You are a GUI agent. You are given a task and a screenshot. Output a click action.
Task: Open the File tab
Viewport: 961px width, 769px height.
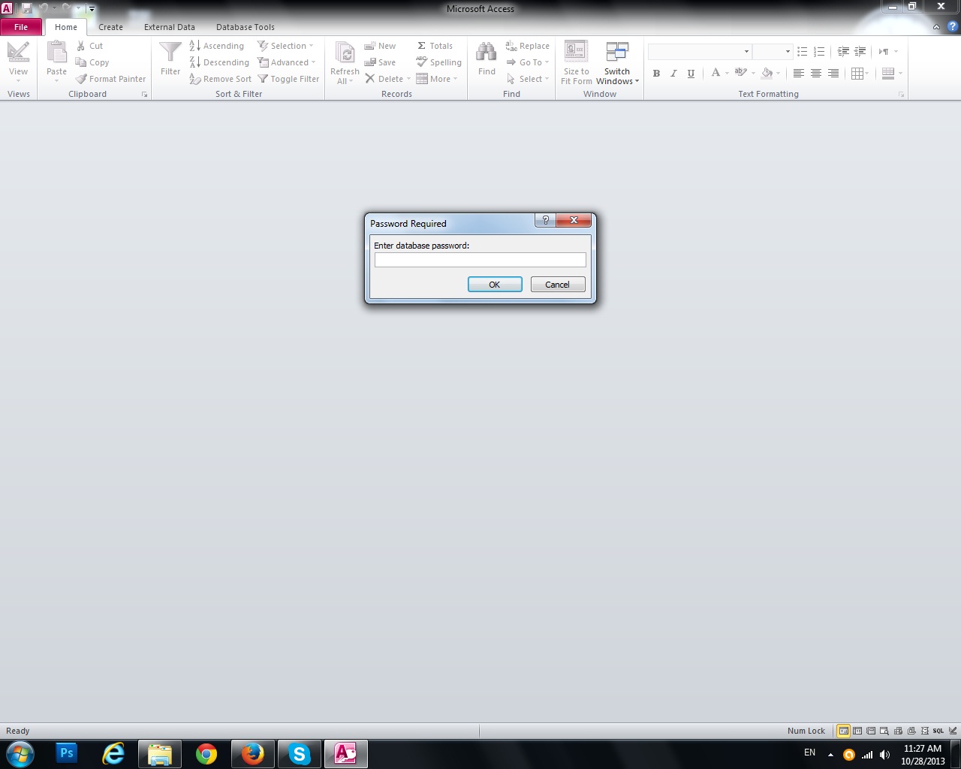click(21, 27)
